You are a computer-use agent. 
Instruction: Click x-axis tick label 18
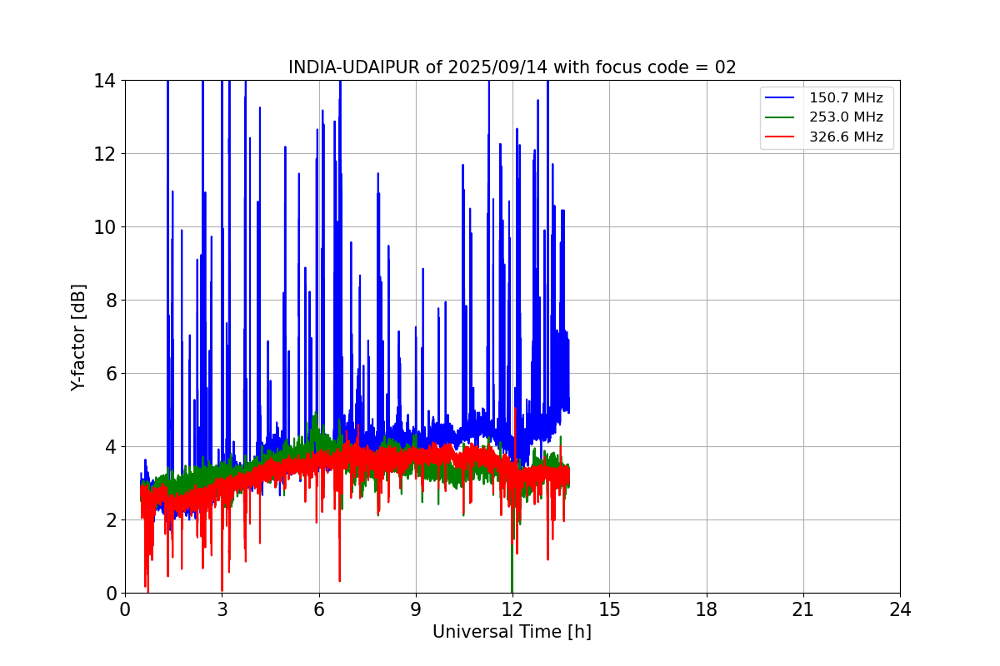click(x=706, y=609)
